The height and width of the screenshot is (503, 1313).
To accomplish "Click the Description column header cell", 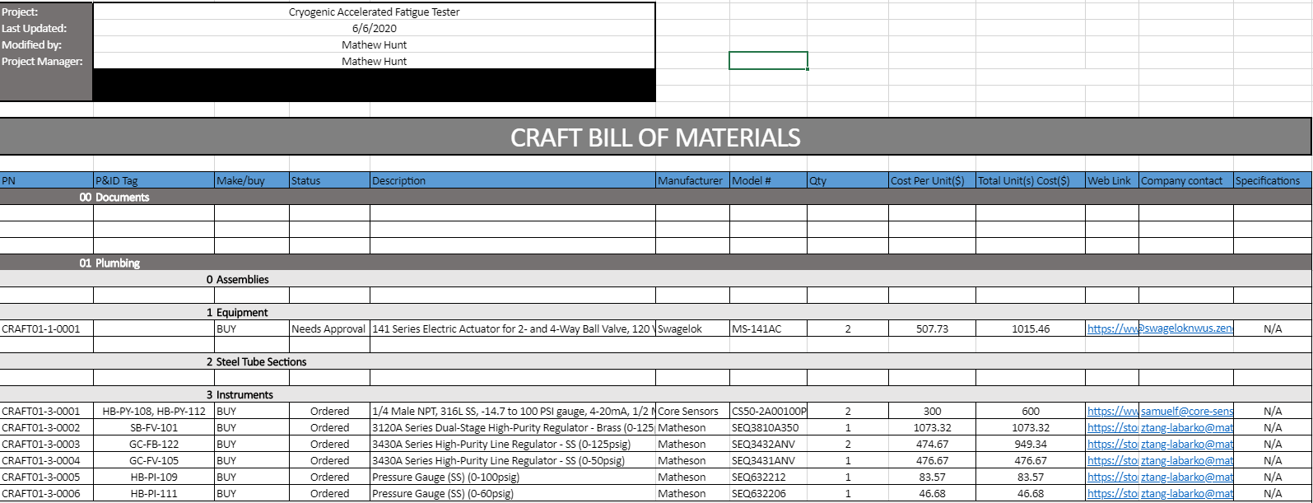I will pos(512,180).
